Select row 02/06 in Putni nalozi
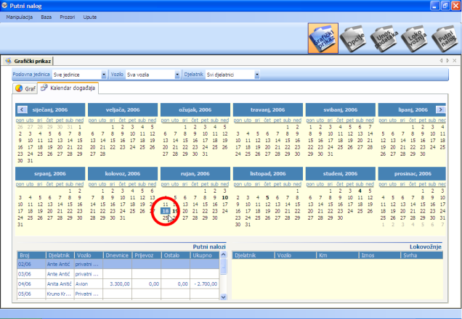 tap(118, 264)
